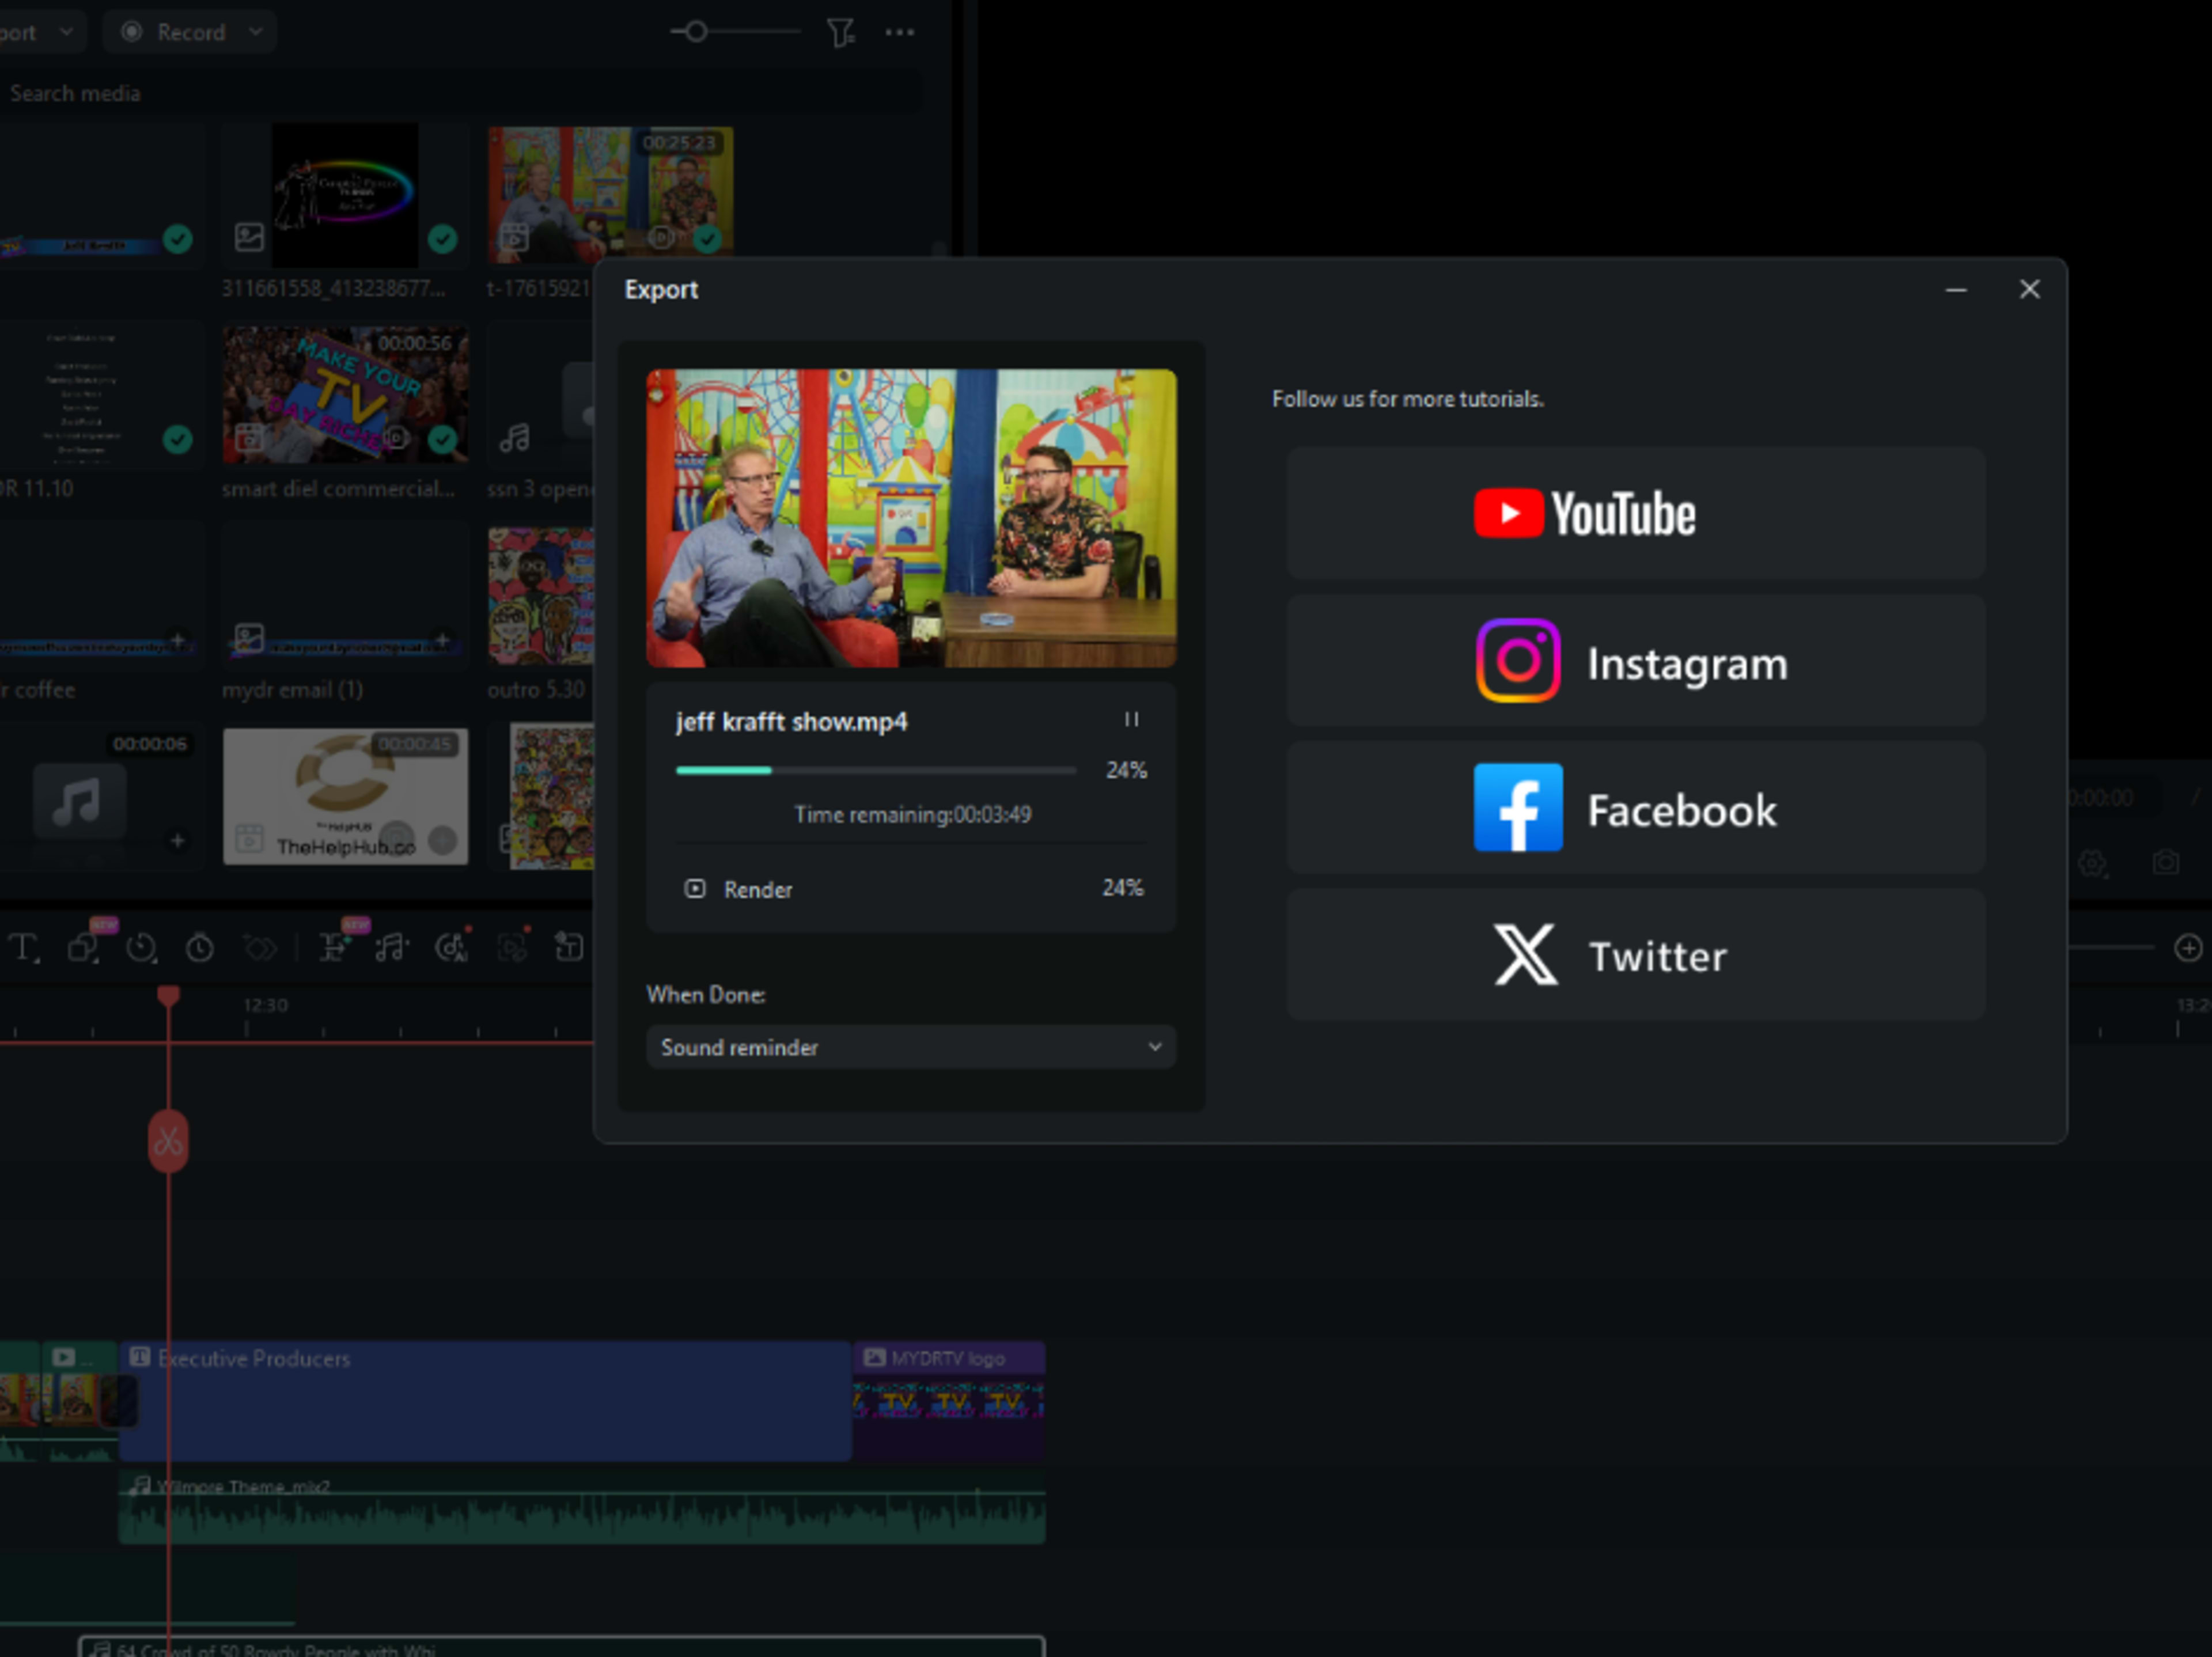
Task: Select the TheHelpHub.co media thumbnail
Action: click(345, 797)
